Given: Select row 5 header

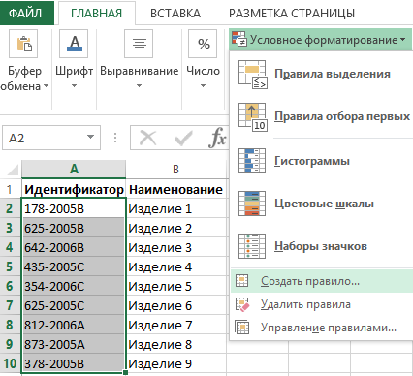Looking at the screenshot, I should tap(10, 266).
